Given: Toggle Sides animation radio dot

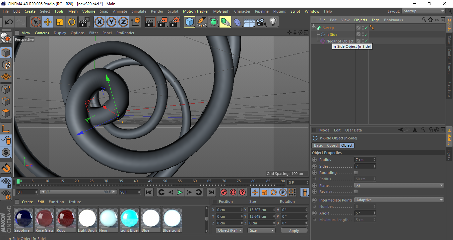Looking at the screenshot, I should point(314,166).
